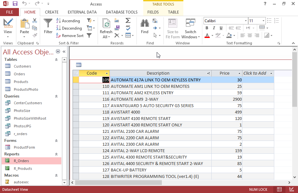The width and height of the screenshot is (298, 193).
Task: Toggle Underline formatting
Action: coord(221,28)
